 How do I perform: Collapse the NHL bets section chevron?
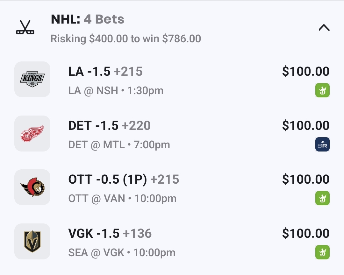[324, 28]
